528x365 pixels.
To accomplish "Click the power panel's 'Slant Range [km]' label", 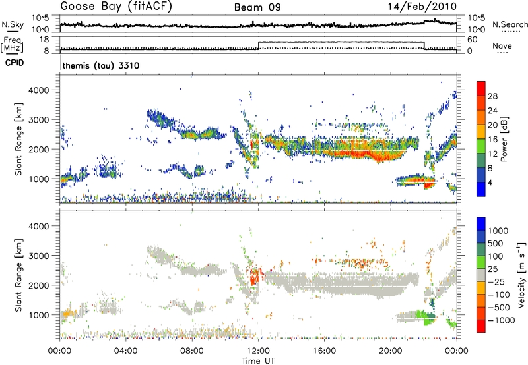I will 18,139.
